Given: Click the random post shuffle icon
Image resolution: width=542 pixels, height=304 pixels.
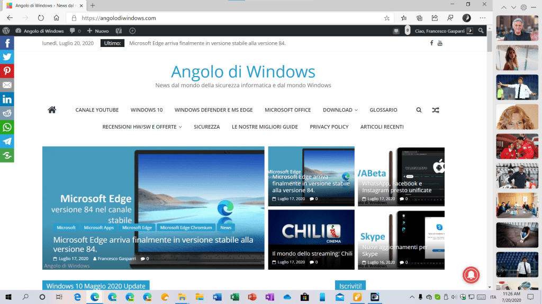Looking at the screenshot, I should (x=435, y=110).
